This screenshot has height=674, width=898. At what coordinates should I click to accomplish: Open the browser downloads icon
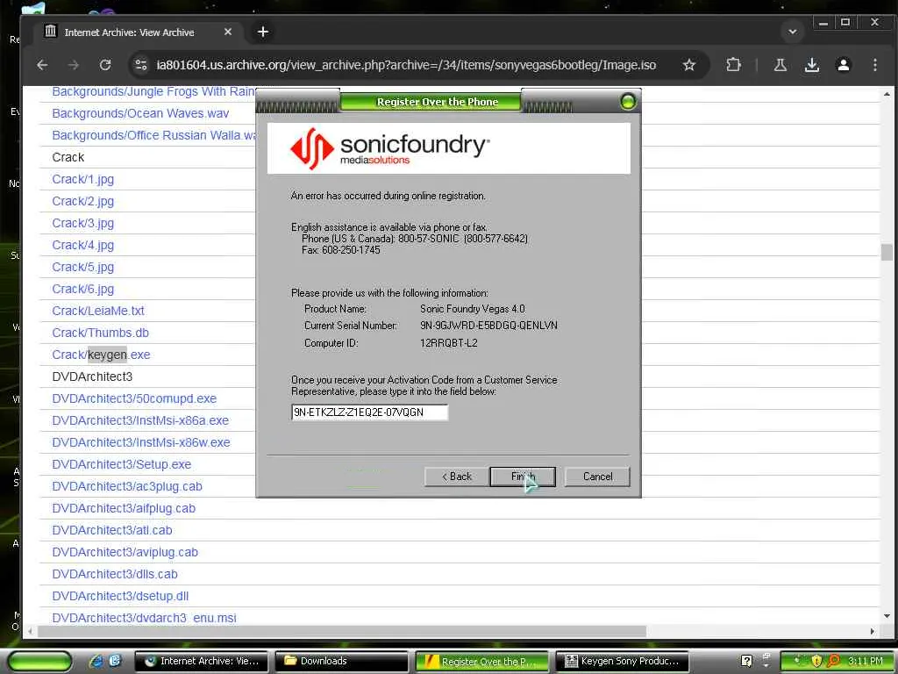811,65
